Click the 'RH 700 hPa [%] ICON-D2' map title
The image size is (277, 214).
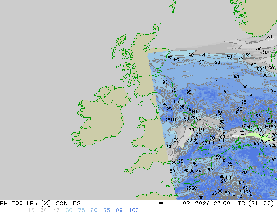click(40, 204)
